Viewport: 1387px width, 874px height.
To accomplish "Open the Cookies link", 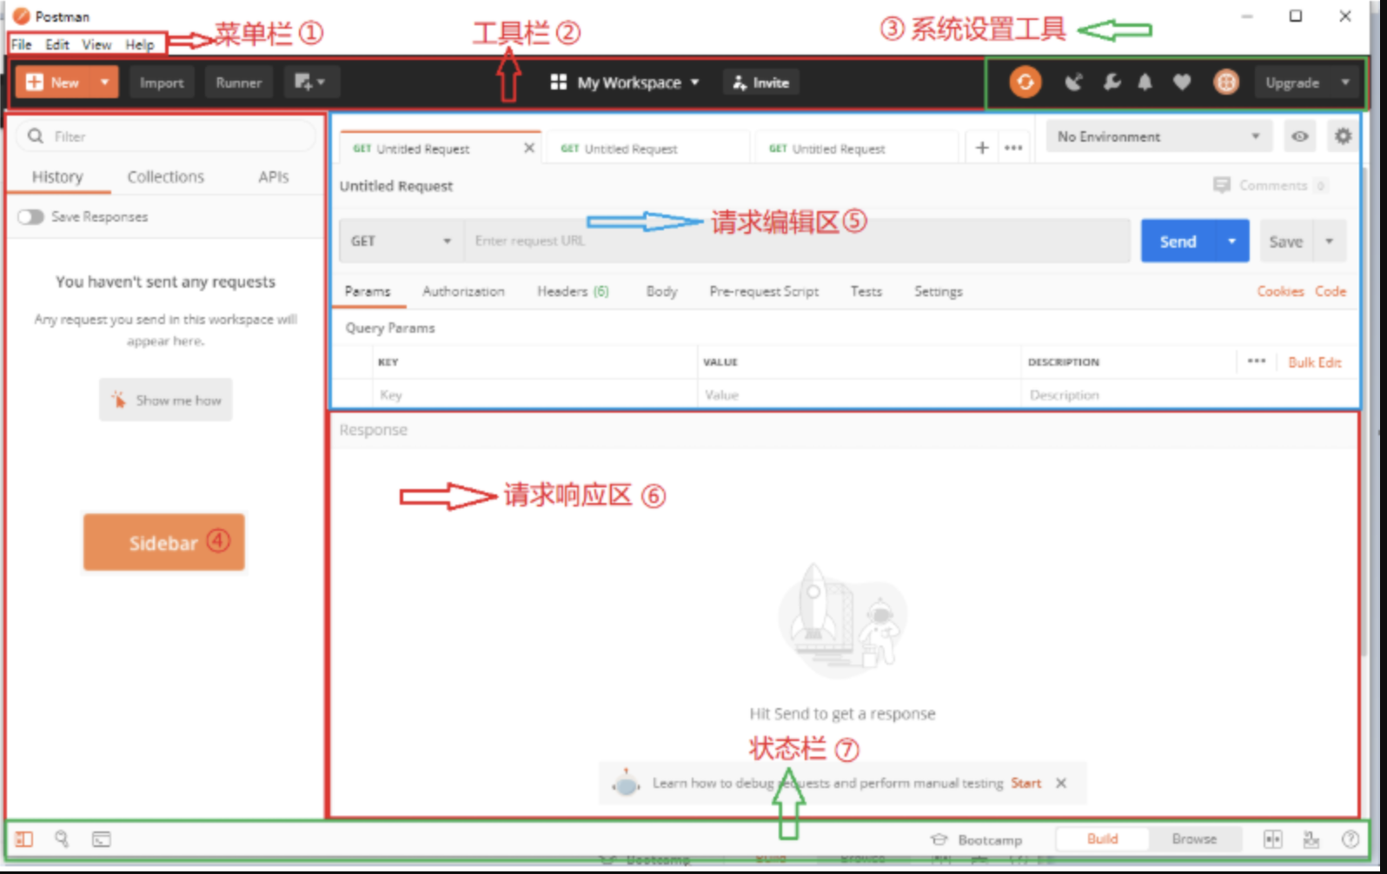I will point(1280,291).
